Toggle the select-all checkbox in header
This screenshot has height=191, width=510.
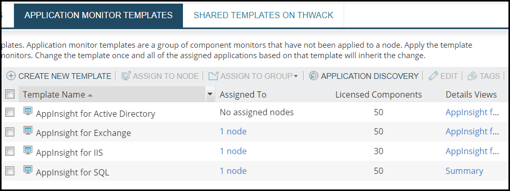[10, 94]
